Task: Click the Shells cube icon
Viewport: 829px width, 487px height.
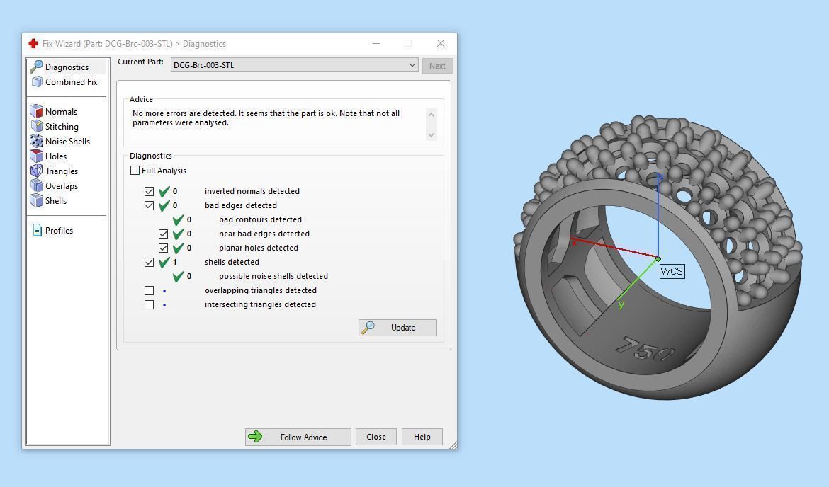Action: pyautogui.click(x=36, y=200)
